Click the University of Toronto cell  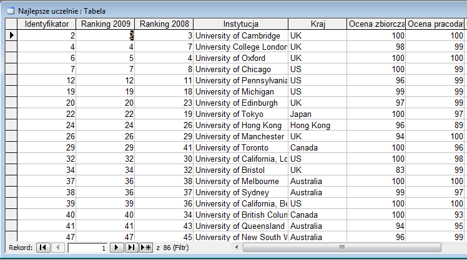[x=240, y=147]
